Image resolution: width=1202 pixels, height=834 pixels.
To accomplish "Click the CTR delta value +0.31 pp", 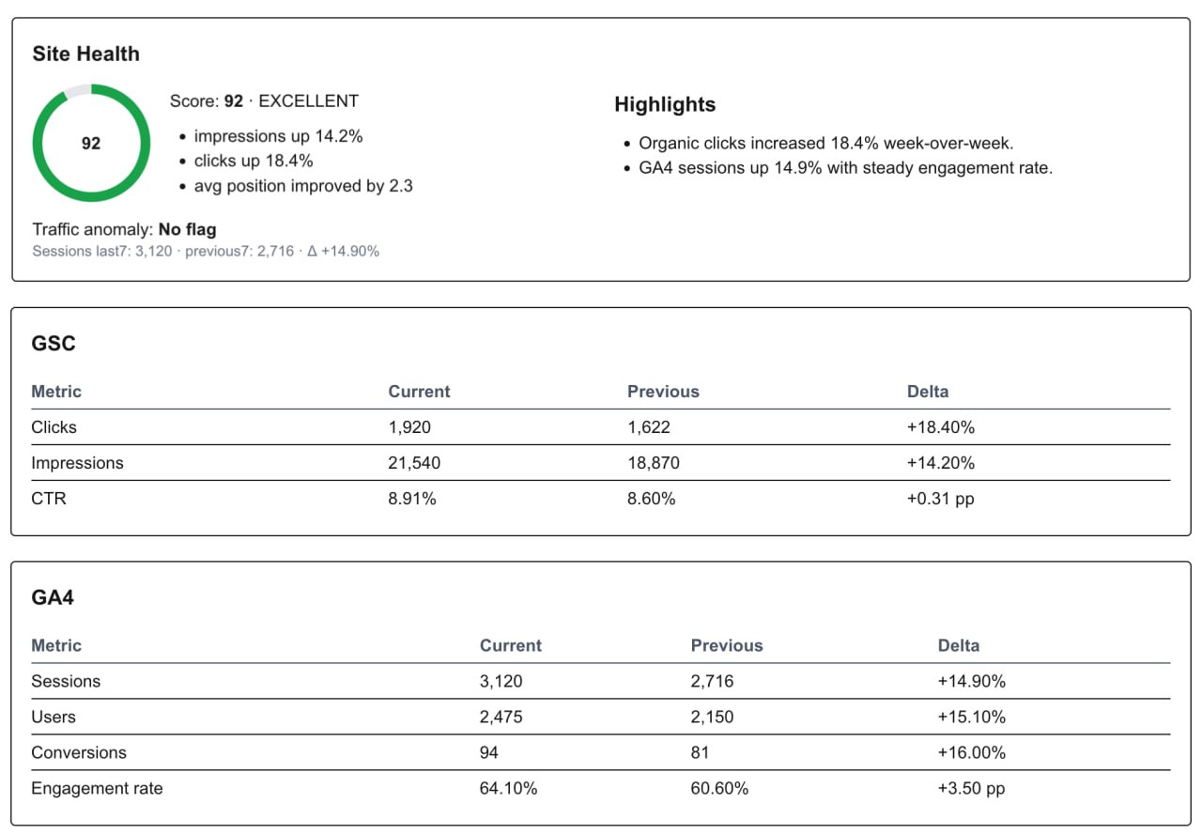I will pyautogui.click(x=940, y=499).
